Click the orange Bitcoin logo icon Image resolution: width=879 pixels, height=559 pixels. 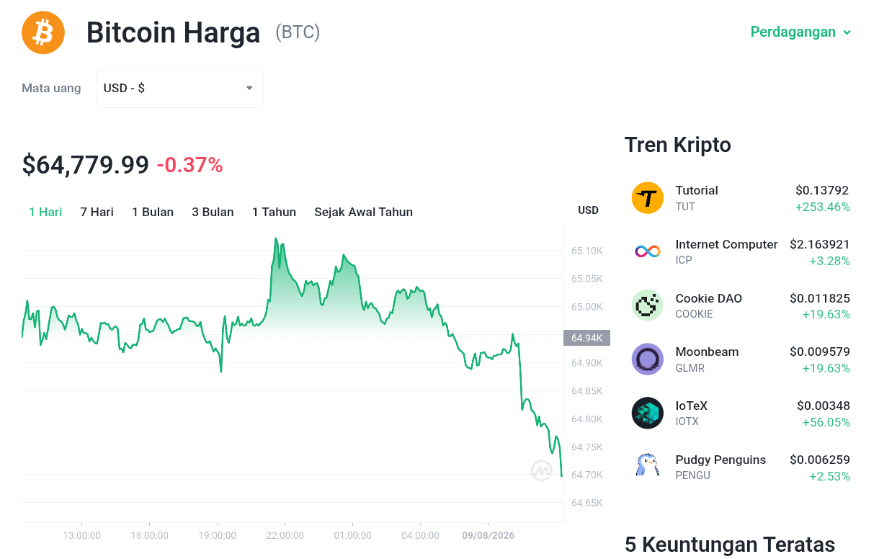point(43,32)
